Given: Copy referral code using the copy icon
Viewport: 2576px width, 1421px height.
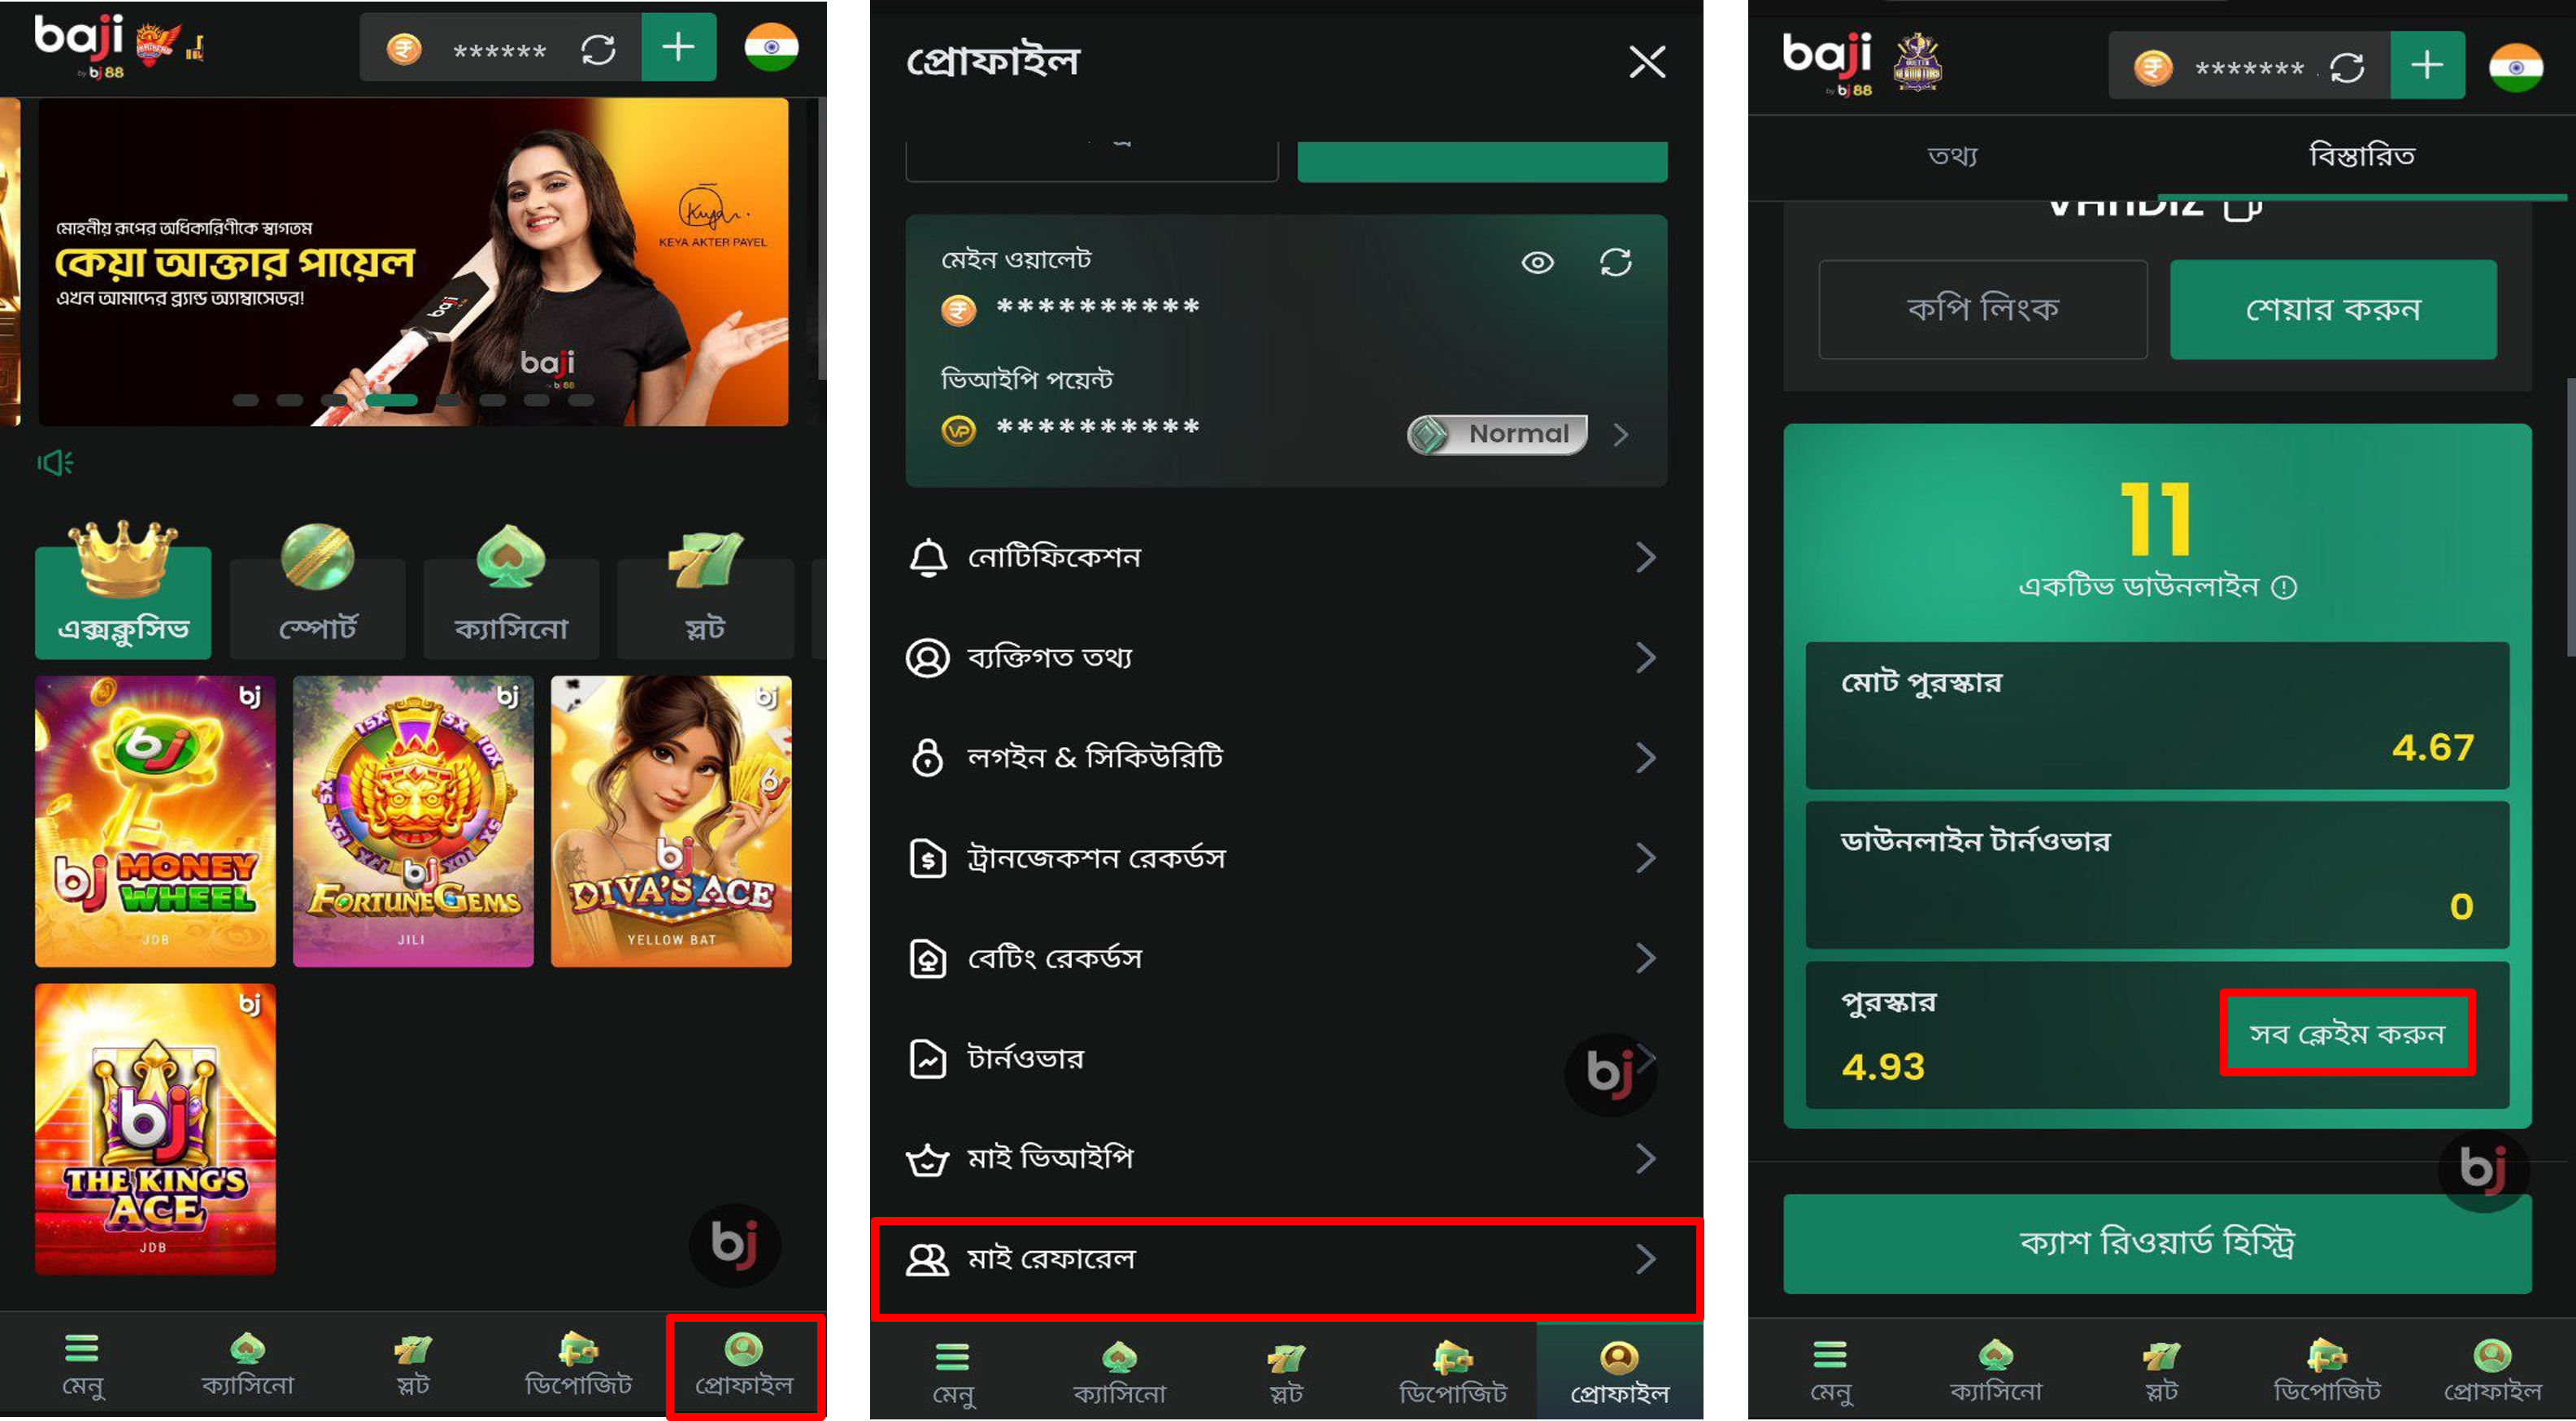Looking at the screenshot, I should pos(2242,207).
